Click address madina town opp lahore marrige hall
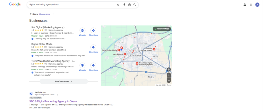 coord(52,67)
